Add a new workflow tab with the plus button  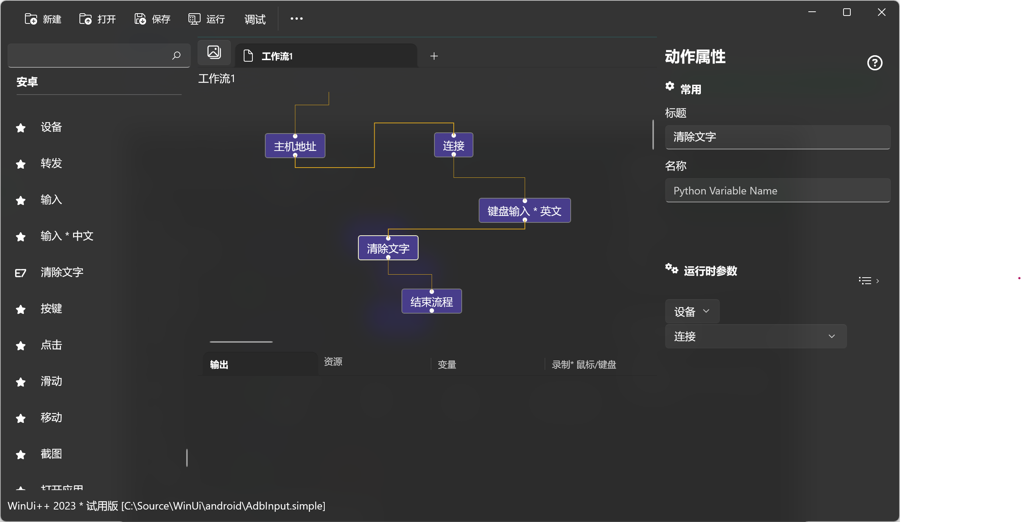[x=434, y=56]
